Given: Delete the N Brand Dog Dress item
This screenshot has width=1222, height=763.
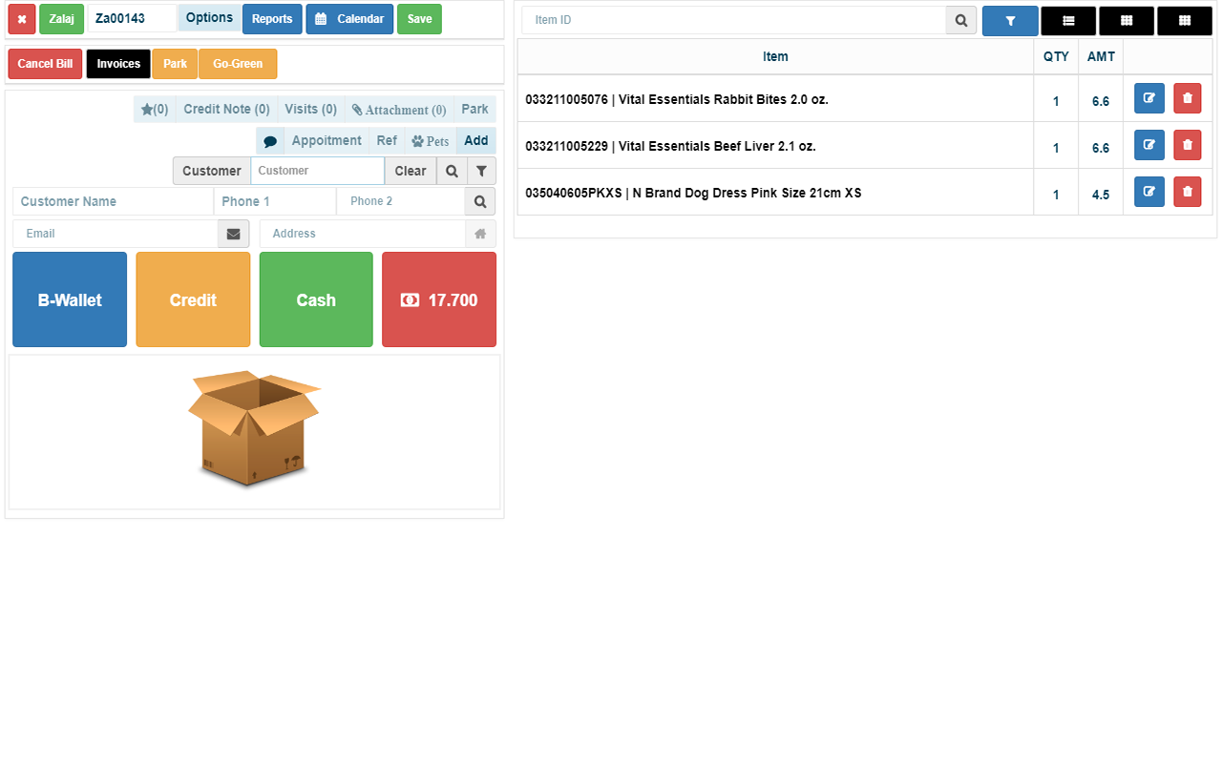Looking at the screenshot, I should click(1187, 192).
